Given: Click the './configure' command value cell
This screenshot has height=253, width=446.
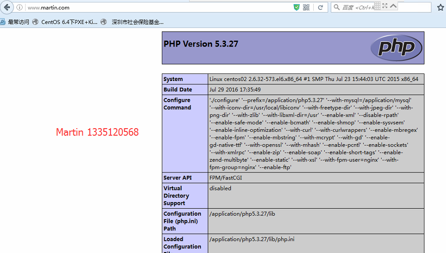Looking at the screenshot, I should coord(316,134).
